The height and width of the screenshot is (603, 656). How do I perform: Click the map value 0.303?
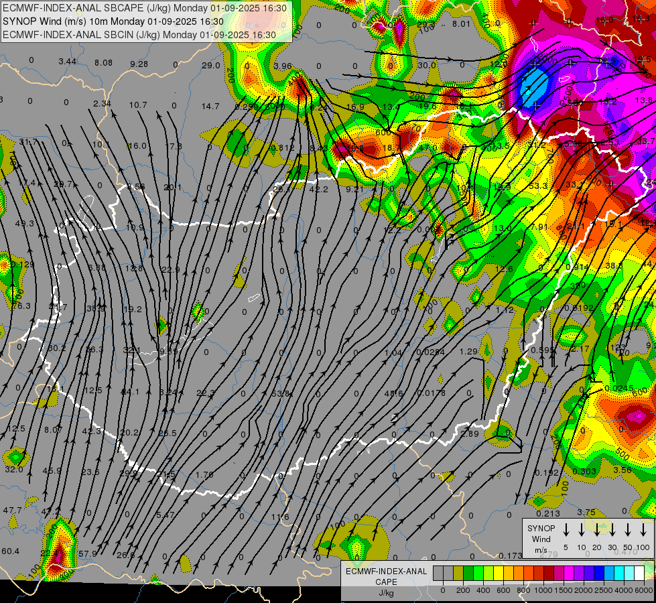(584, 472)
